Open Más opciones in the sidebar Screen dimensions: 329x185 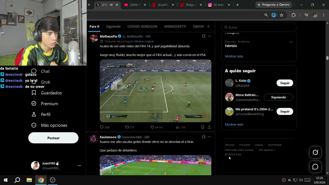49,125
